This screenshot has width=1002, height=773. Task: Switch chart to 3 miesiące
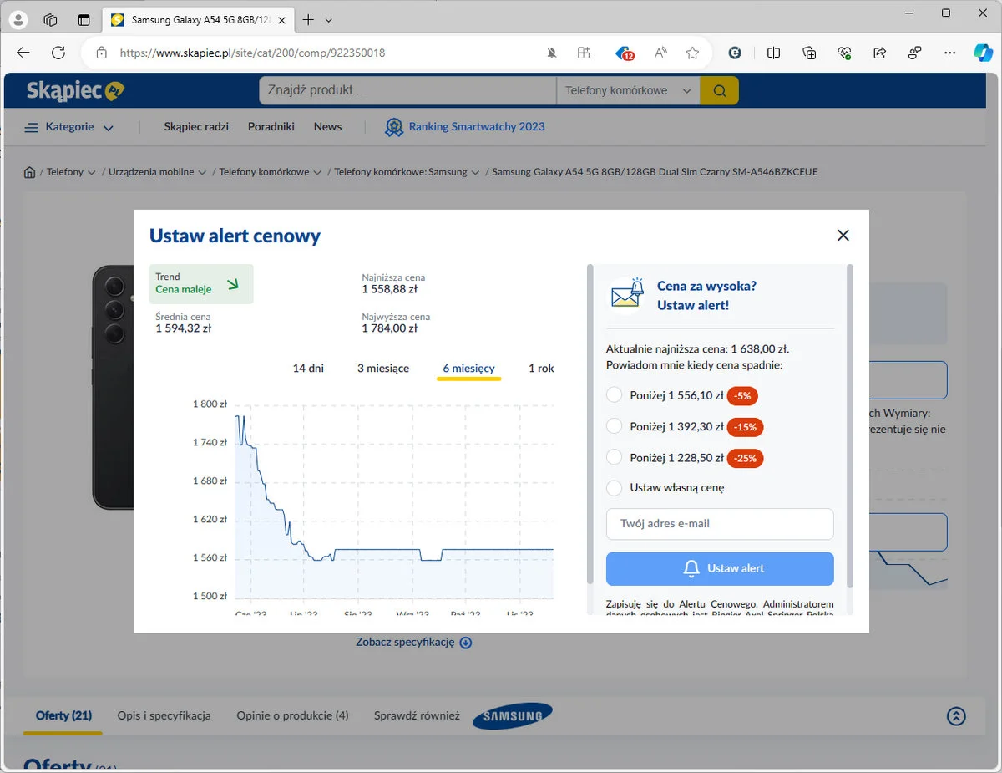pyautogui.click(x=383, y=369)
